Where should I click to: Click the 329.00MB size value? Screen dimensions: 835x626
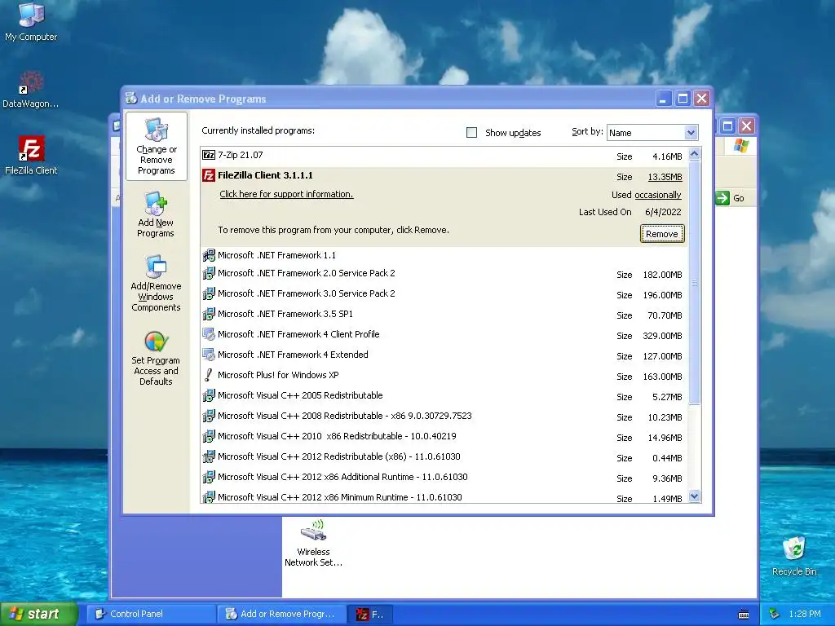tap(662, 336)
